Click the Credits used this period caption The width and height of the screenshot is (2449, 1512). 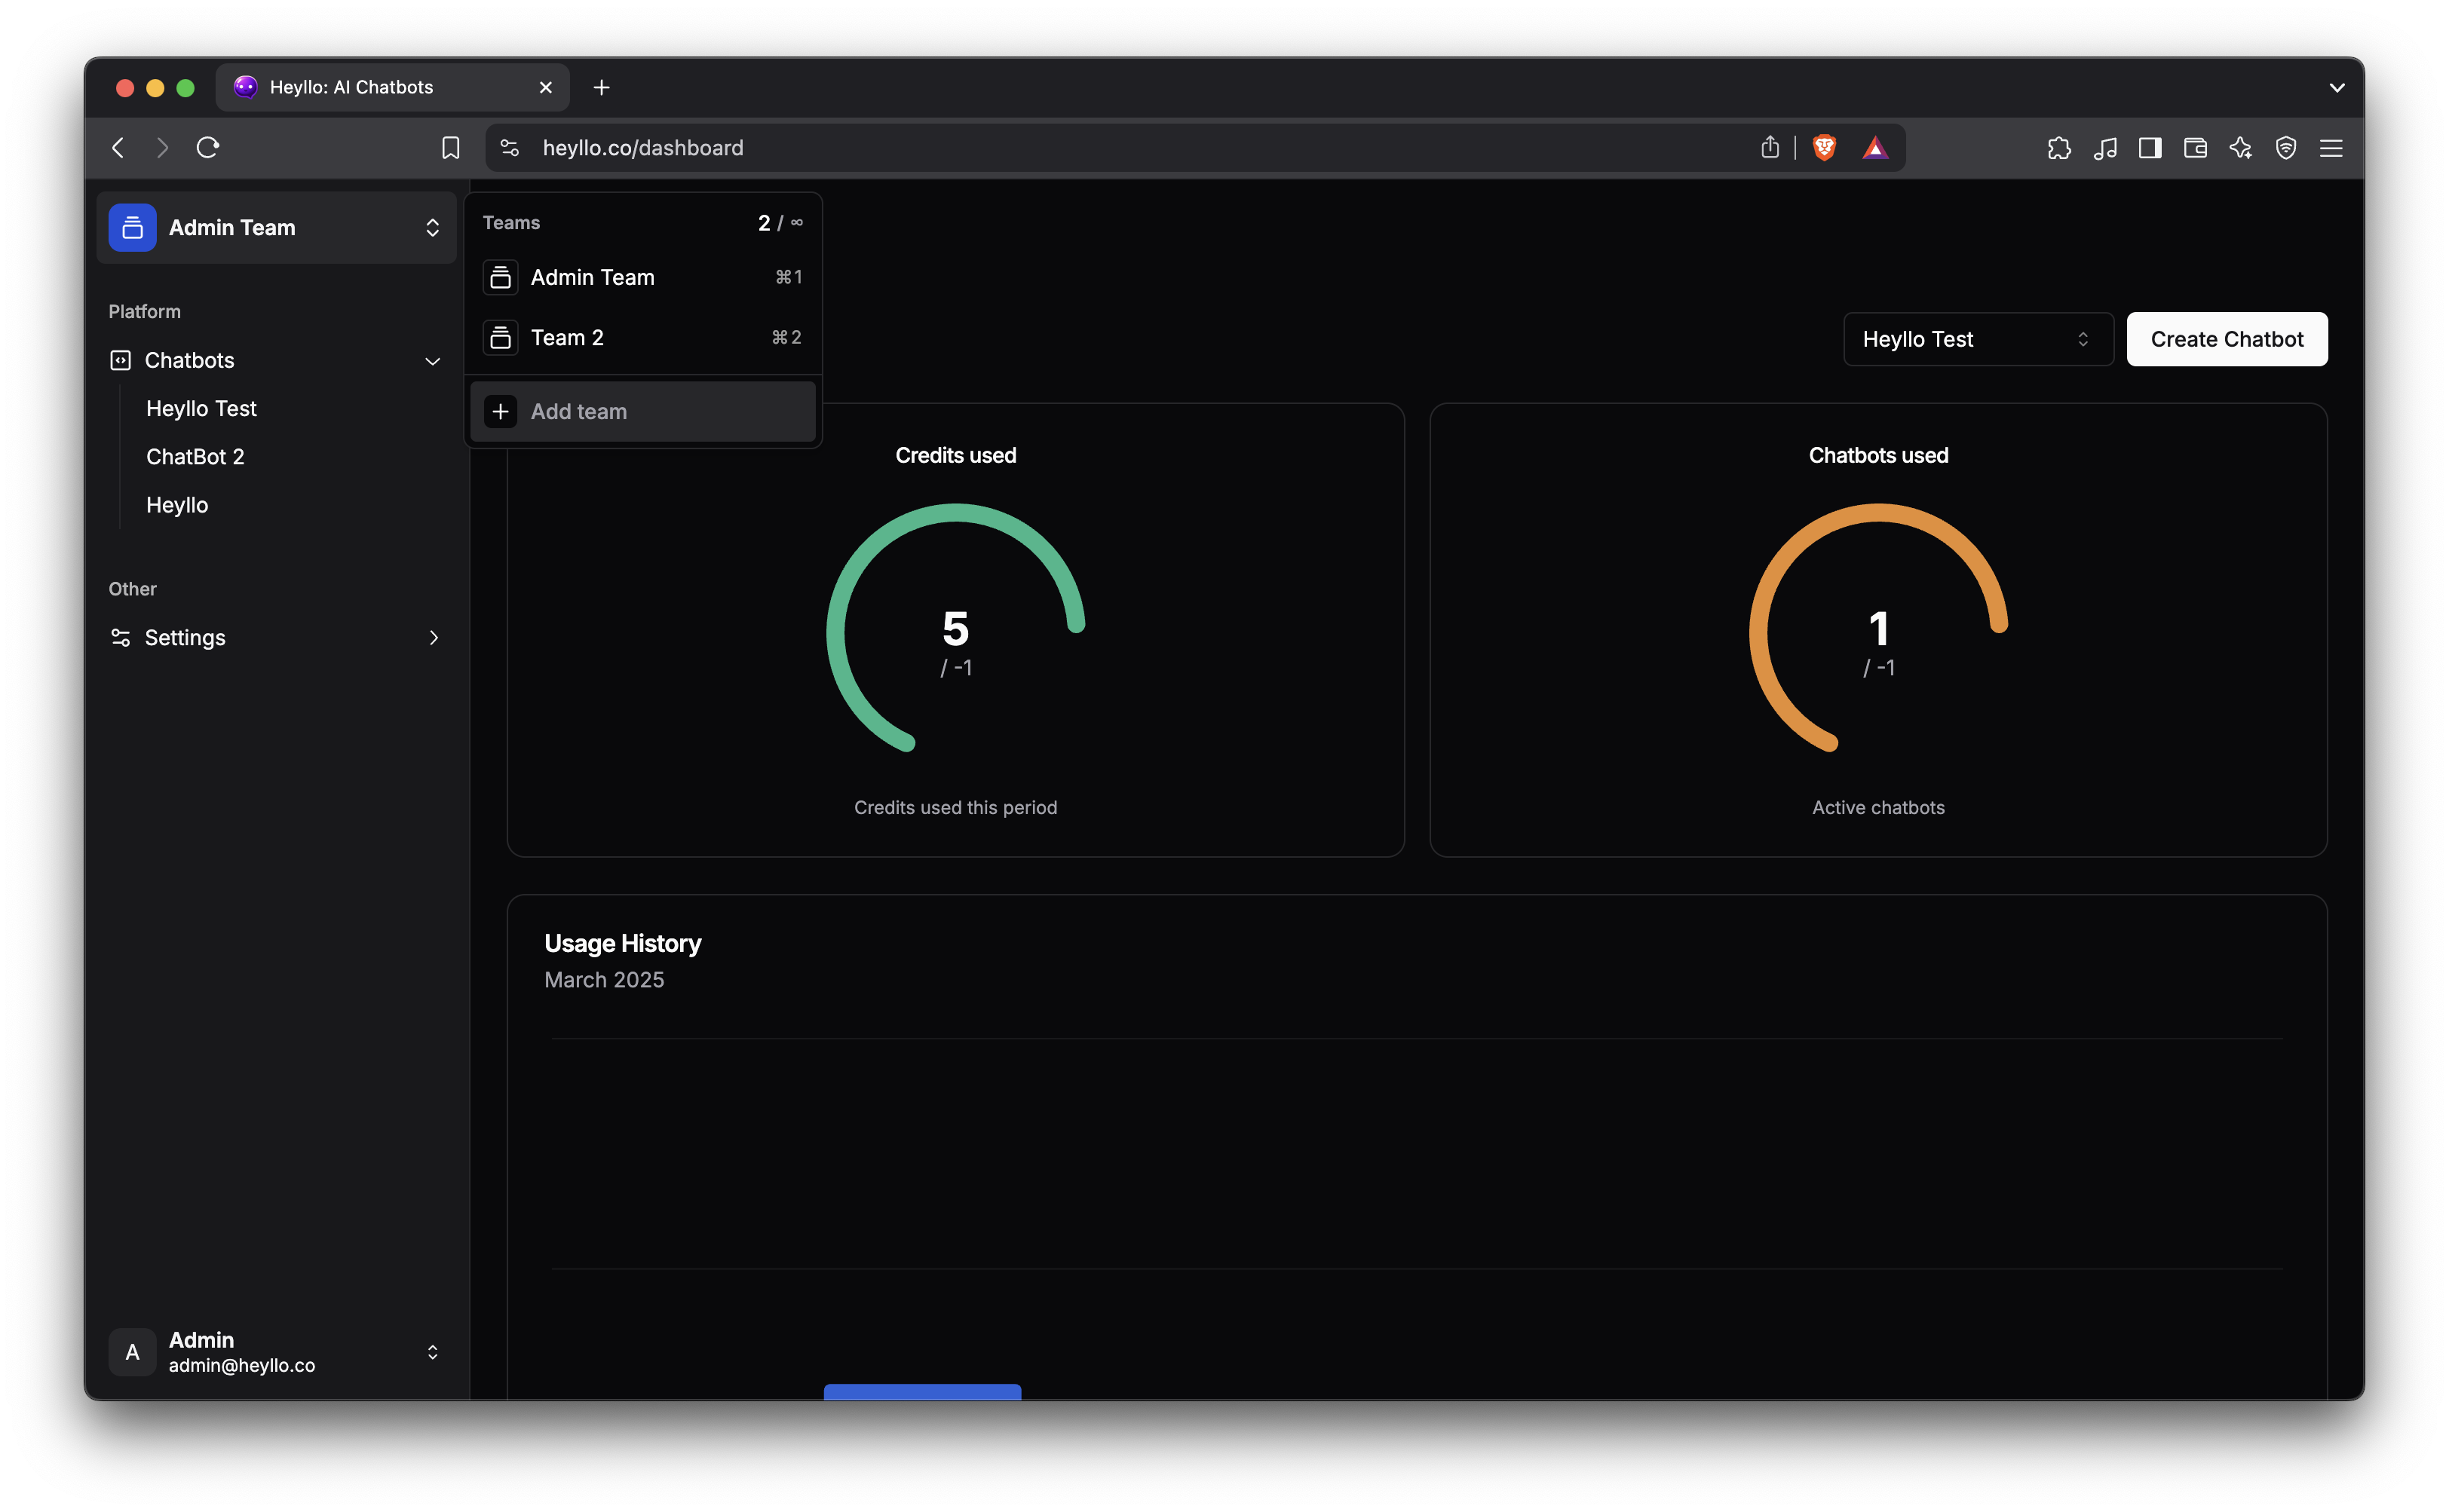point(955,808)
